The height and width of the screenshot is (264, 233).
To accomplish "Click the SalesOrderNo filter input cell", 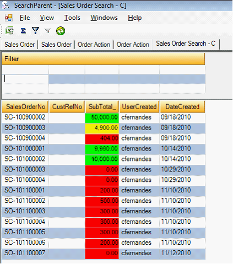I will click(25, 79).
